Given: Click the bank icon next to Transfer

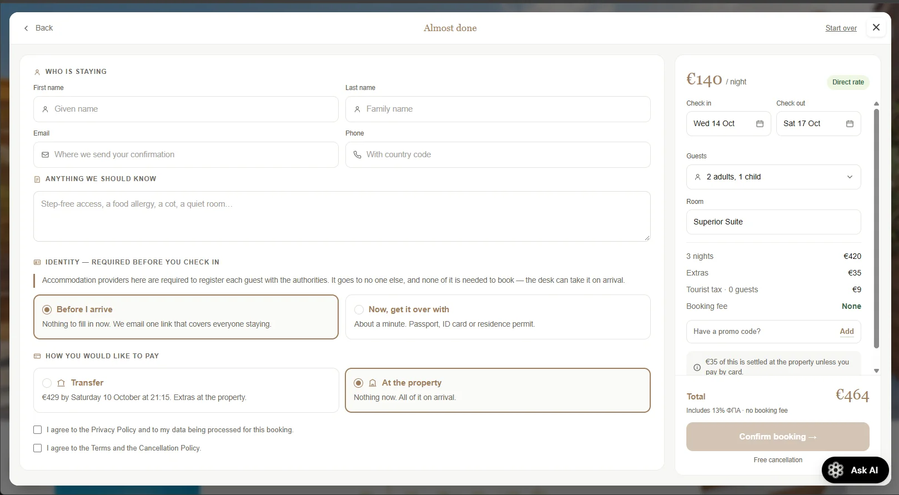Looking at the screenshot, I should 61,383.
